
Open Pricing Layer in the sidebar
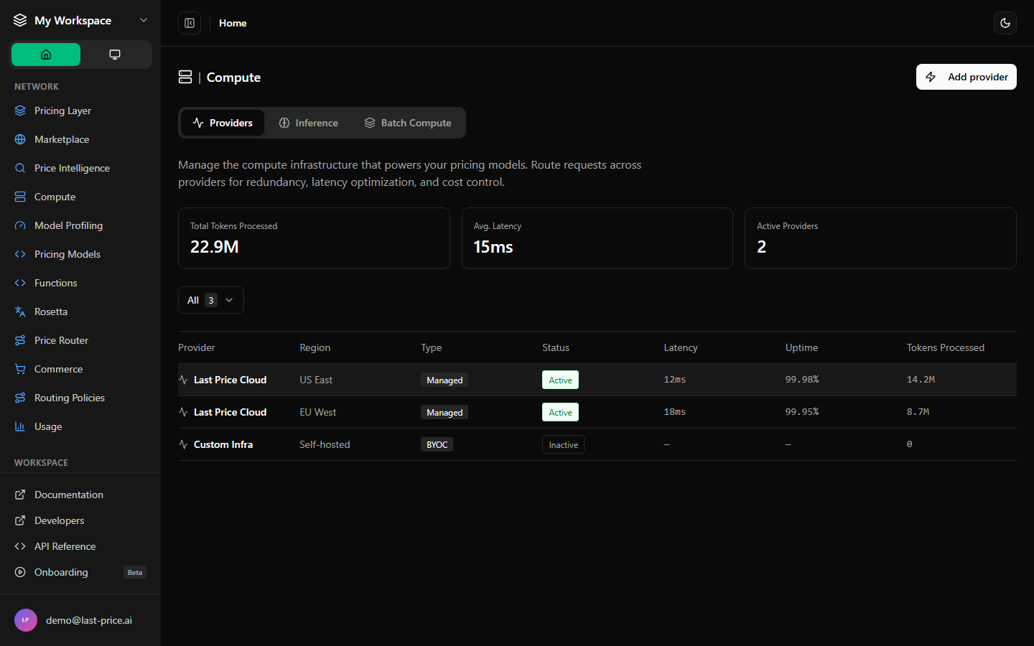click(80, 111)
